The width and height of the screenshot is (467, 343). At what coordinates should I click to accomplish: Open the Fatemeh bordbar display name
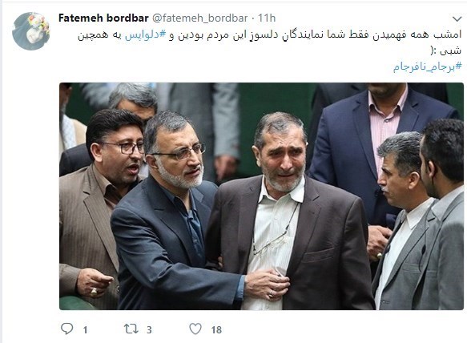[x=103, y=18]
